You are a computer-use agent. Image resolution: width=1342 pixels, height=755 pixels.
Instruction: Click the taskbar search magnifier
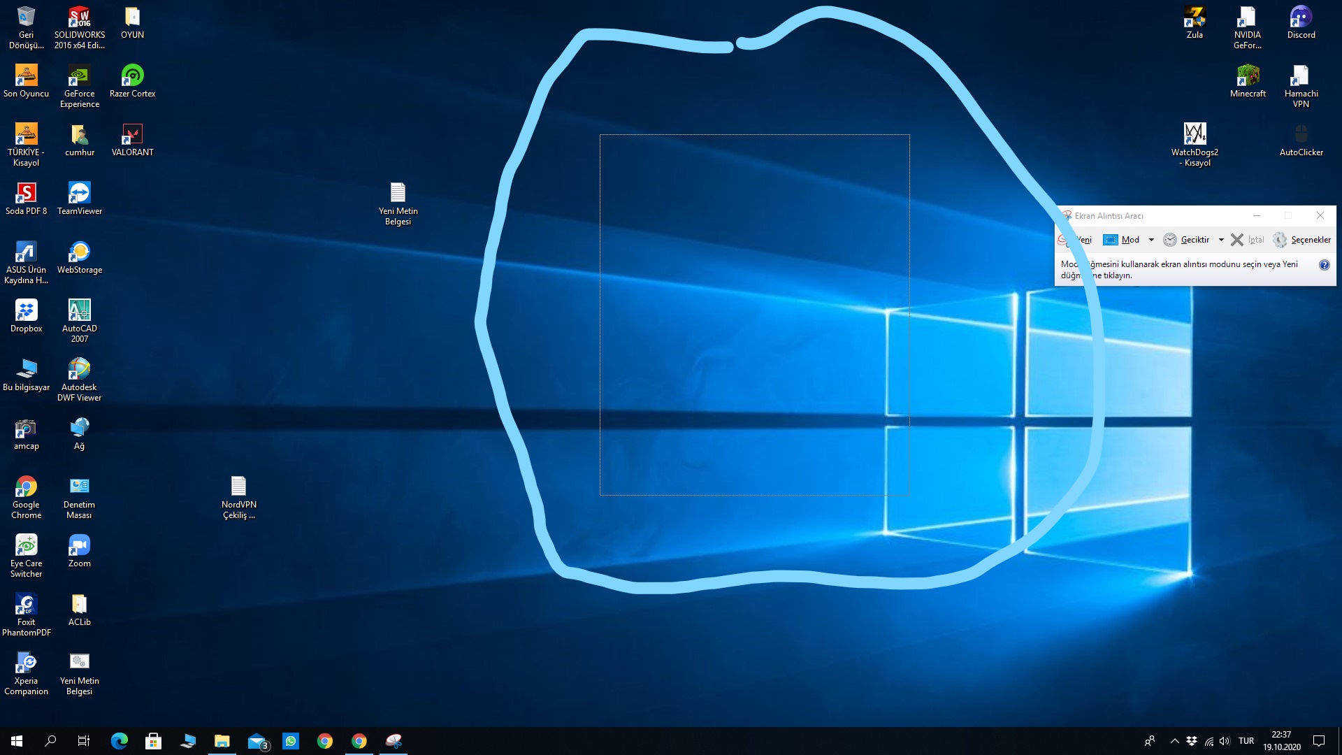point(50,741)
